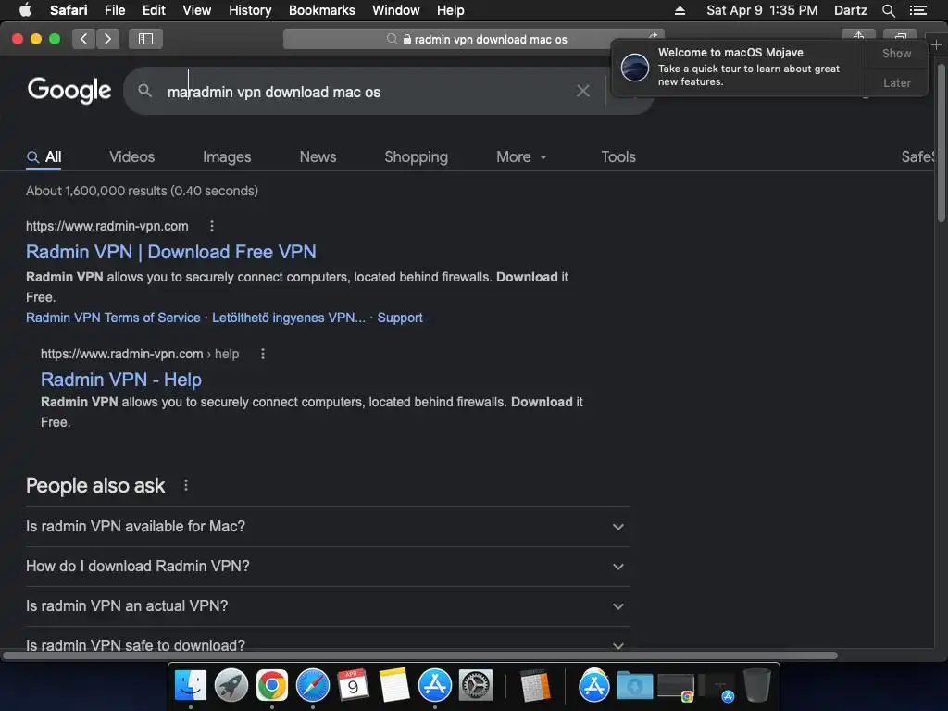This screenshot has width=948, height=711.
Task: Go back with Safari's back arrow
Action: (x=83, y=39)
